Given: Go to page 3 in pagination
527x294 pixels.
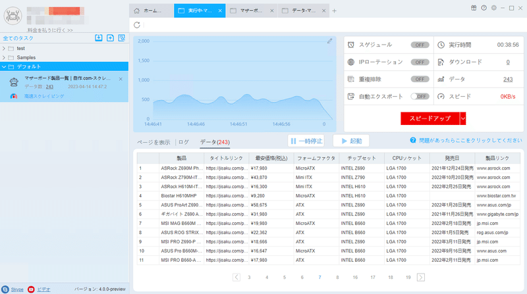Looking at the screenshot, I should pyautogui.click(x=249, y=277).
